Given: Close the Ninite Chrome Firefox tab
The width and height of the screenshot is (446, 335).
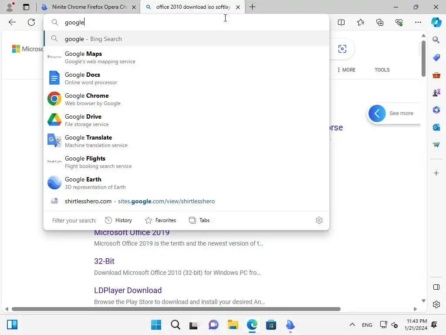Looking at the screenshot, I should (x=134, y=7).
